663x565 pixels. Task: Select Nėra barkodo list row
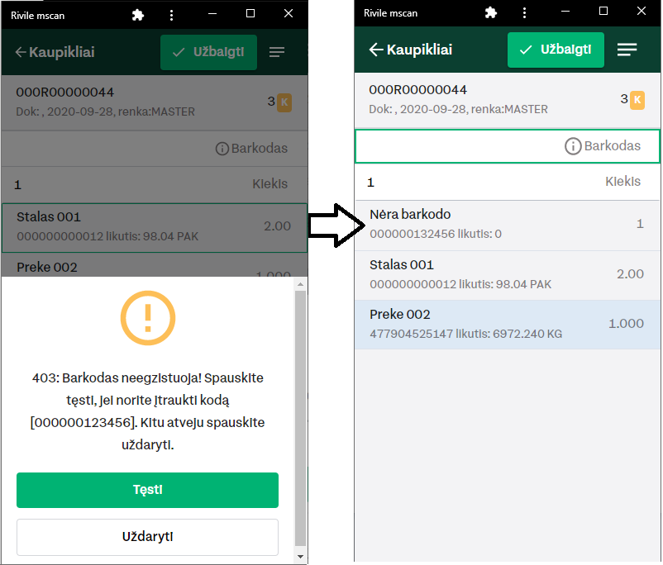click(508, 226)
